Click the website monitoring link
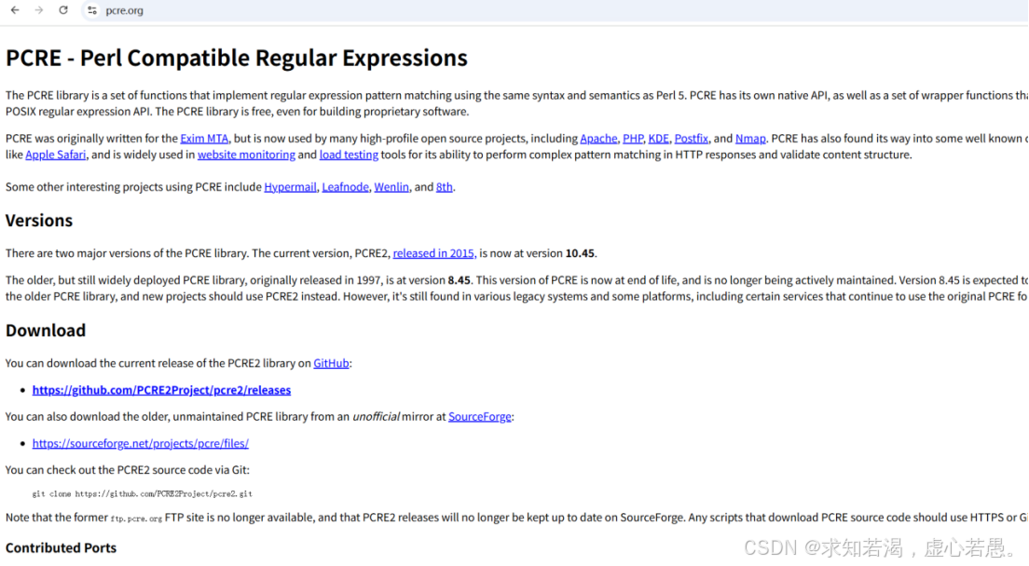The height and width of the screenshot is (566, 1029). (x=246, y=155)
